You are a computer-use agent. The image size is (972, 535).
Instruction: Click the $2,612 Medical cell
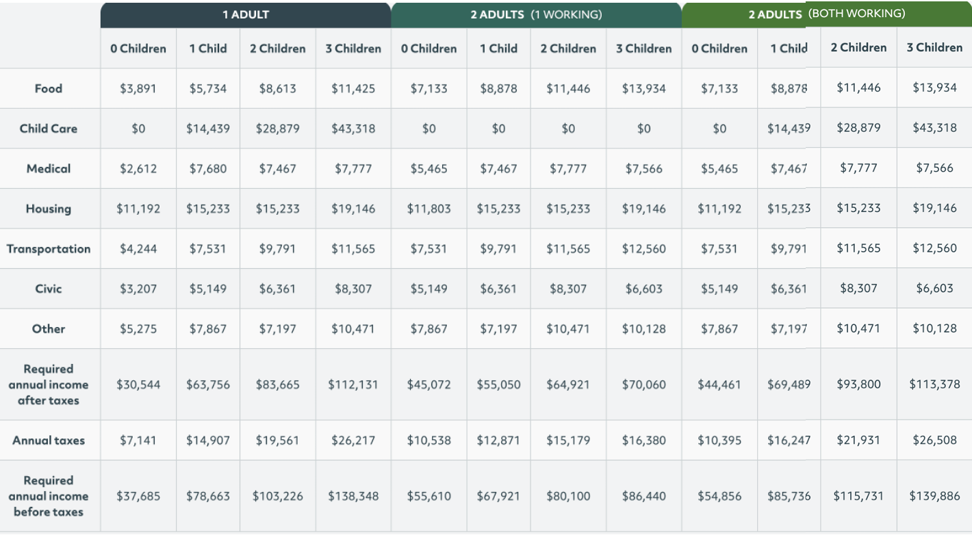pyautogui.click(x=138, y=168)
